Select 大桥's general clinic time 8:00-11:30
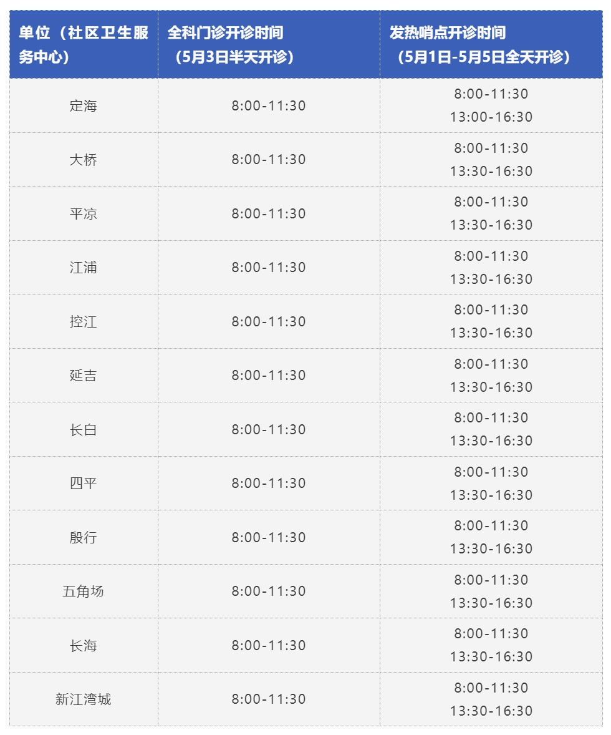 point(269,160)
